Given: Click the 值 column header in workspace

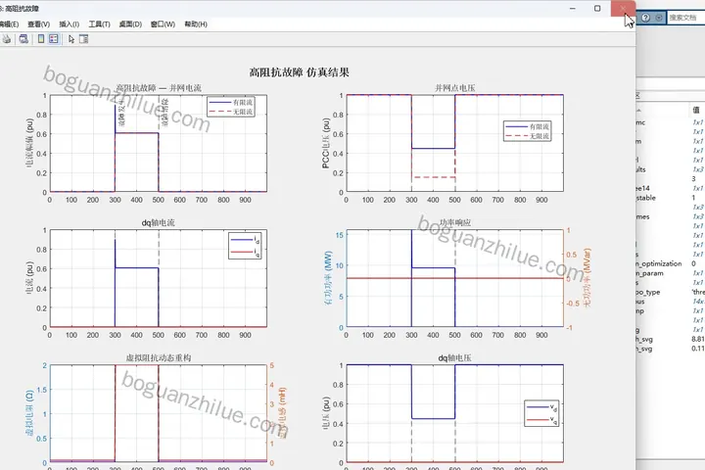Looking at the screenshot, I should [x=696, y=110].
